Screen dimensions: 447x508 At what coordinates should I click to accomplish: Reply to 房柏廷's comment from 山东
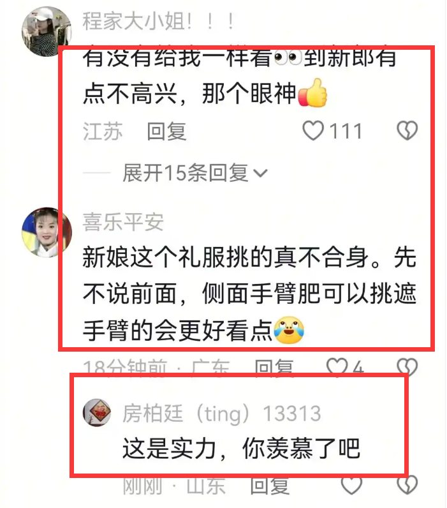(270, 485)
